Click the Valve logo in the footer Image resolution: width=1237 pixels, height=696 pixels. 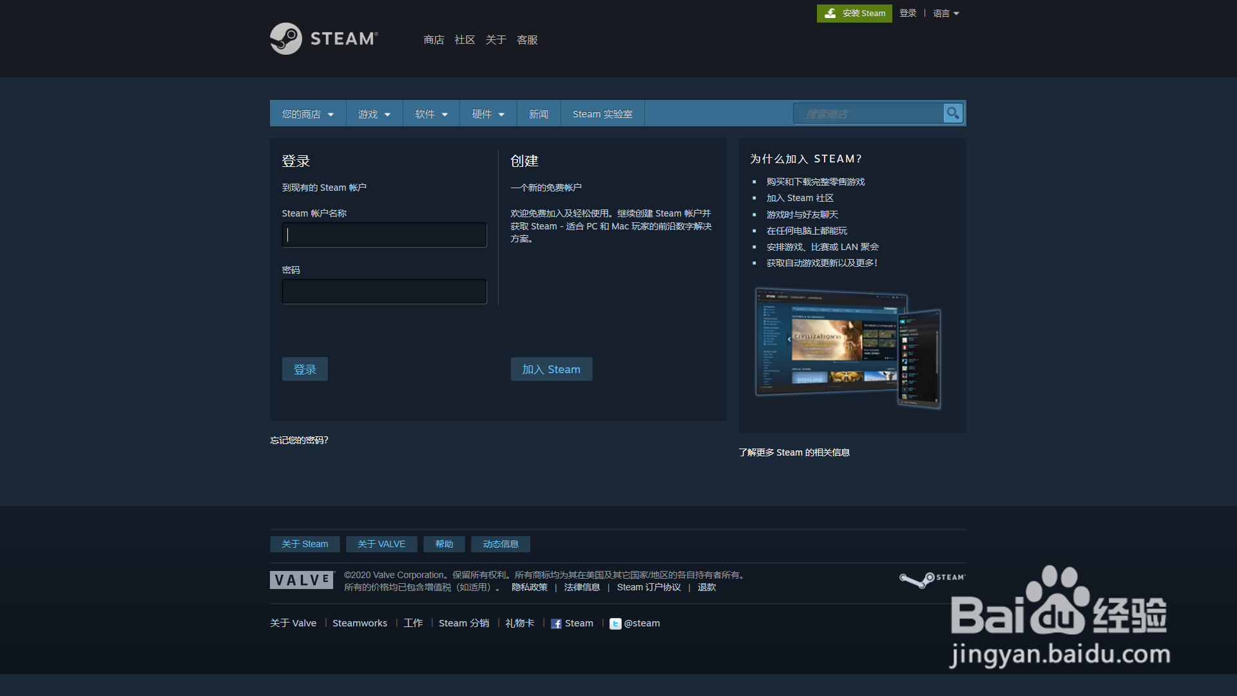[302, 580]
